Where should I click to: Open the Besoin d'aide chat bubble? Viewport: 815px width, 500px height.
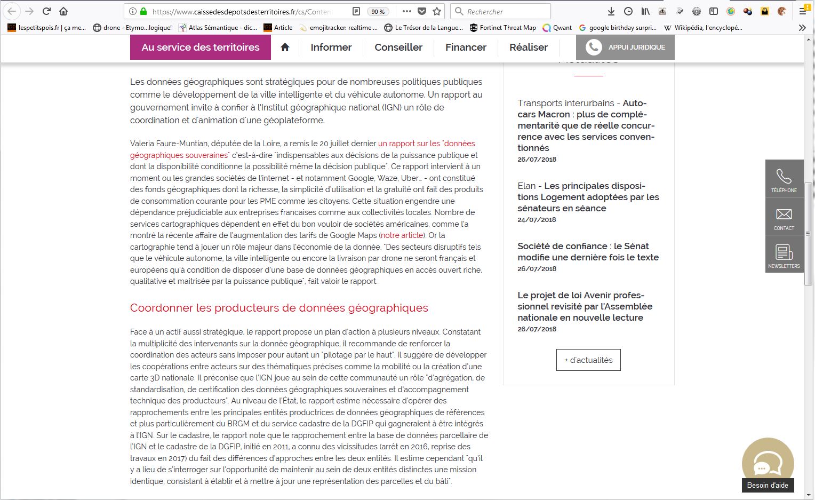768,464
